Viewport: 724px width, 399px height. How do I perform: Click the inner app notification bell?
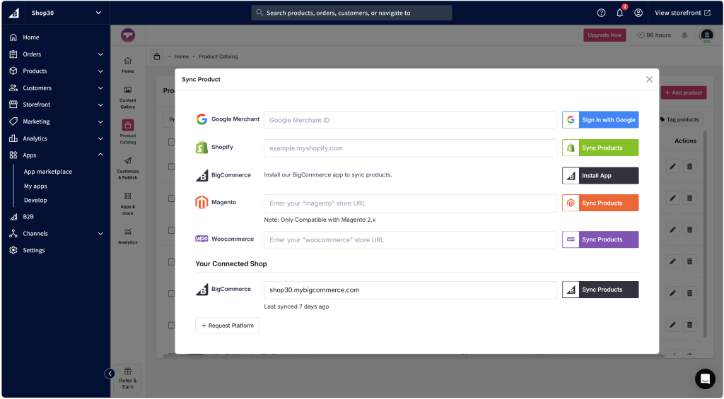point(684,35)
